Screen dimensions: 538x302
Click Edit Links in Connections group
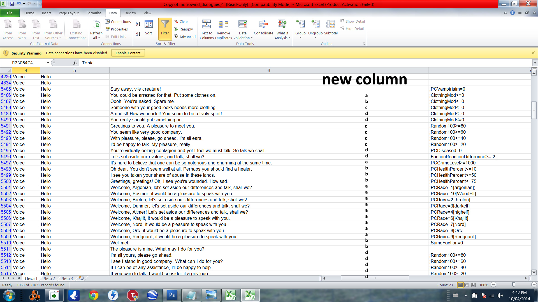click(x=116, y=37)
